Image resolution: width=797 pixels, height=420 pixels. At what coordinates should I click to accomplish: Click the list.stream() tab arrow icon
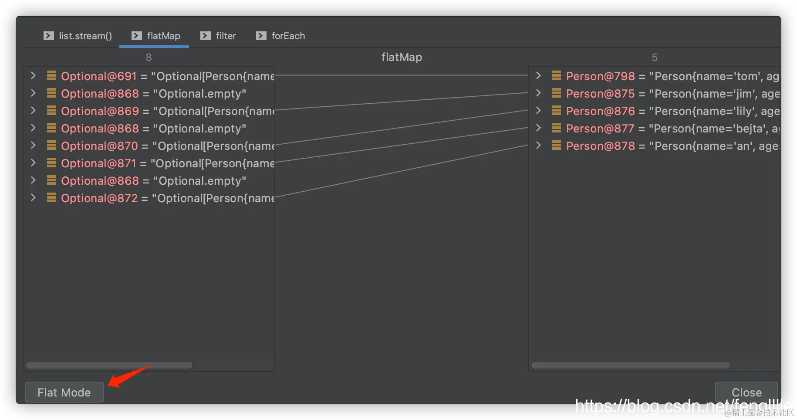click(49, 36)
